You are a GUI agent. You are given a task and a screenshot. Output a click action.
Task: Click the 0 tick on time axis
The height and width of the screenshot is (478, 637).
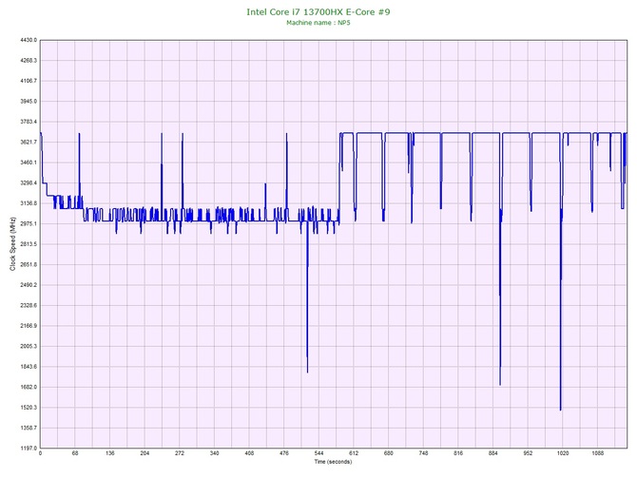pyautogui.click(x=40, y=453)
